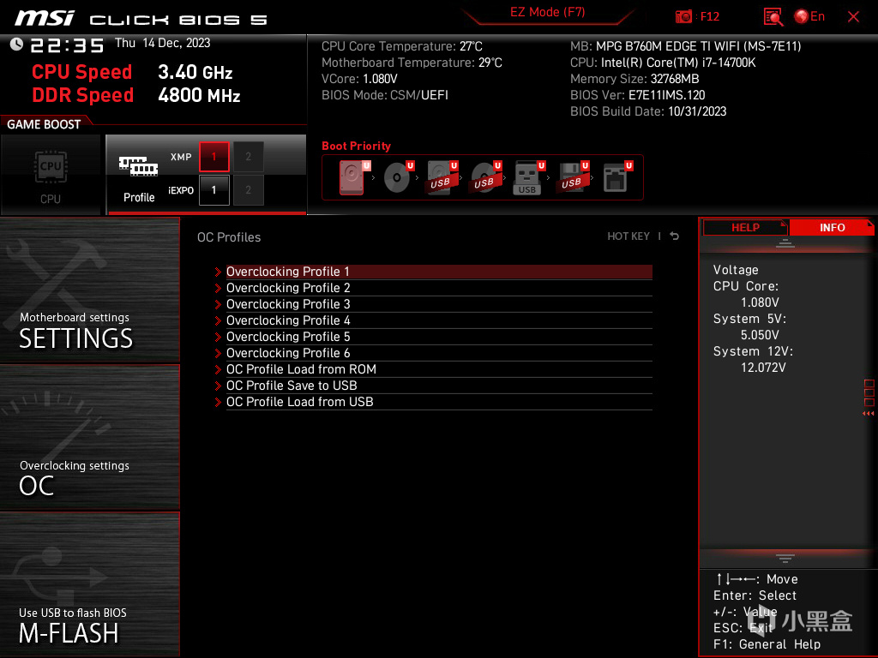Open Motherboard settings SETTINGS panel
The width and height of the screenshot is (878, 658).
[x=89, y=290]
